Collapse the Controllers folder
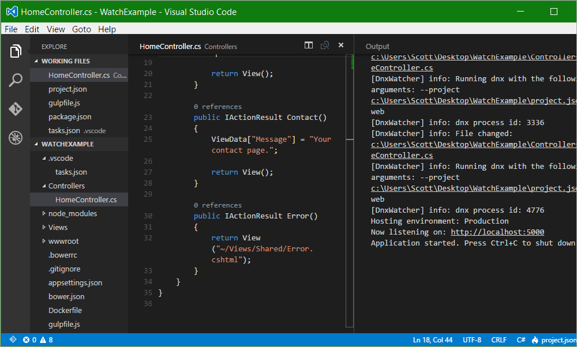The width and height of the screenshot is (577, 347). point(44,186)
